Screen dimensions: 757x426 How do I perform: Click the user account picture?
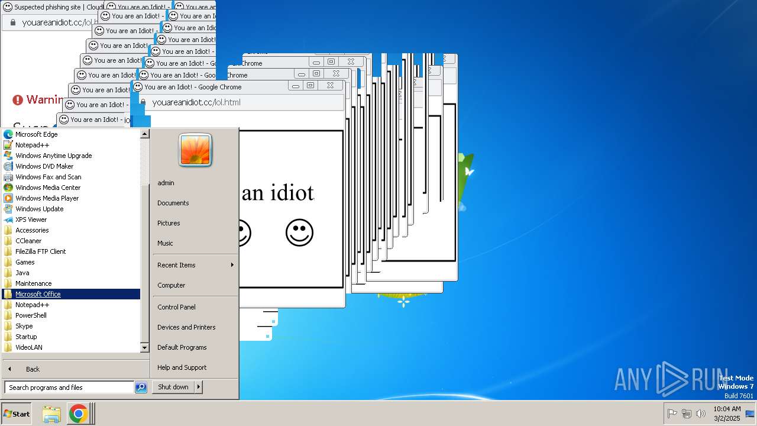point(195,150)
